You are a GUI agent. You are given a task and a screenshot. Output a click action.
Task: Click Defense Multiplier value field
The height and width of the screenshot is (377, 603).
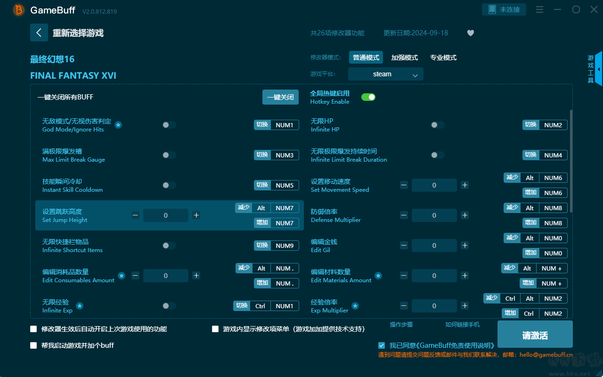point(434,215)
